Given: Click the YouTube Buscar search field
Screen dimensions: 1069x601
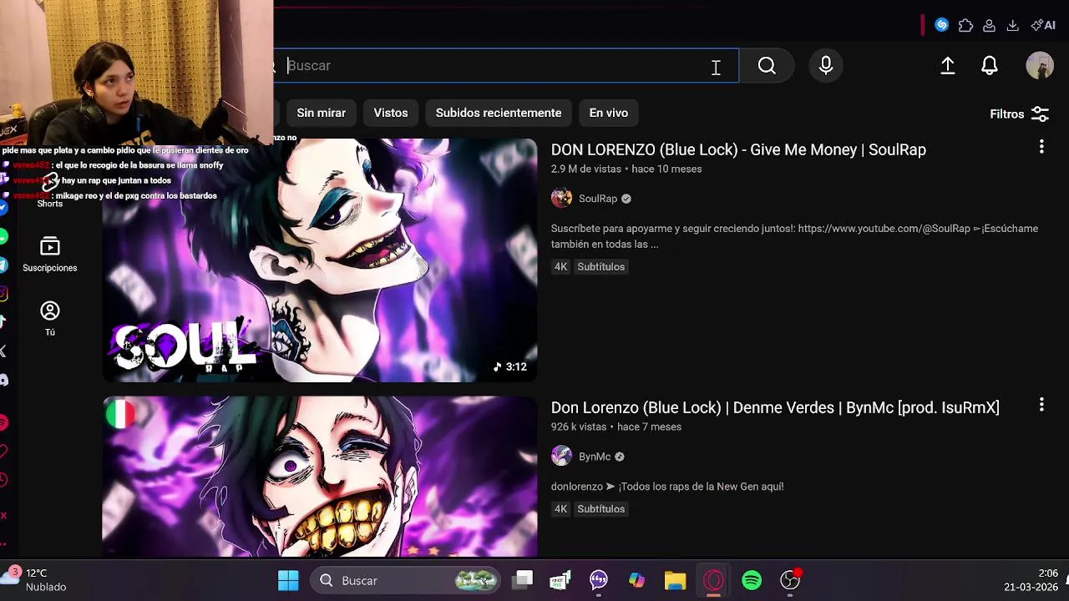Looking at the screenshot, I should tap(506, 66).
